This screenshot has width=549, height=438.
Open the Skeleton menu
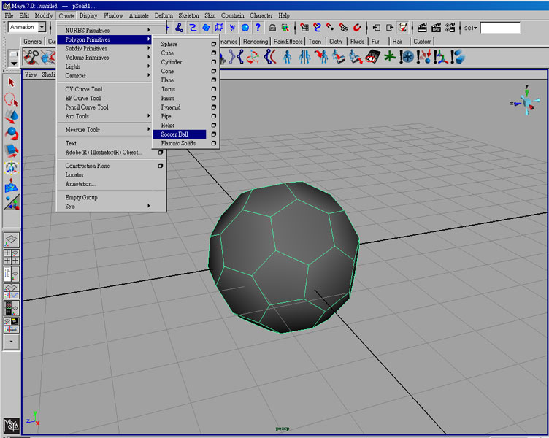(188, 15)
